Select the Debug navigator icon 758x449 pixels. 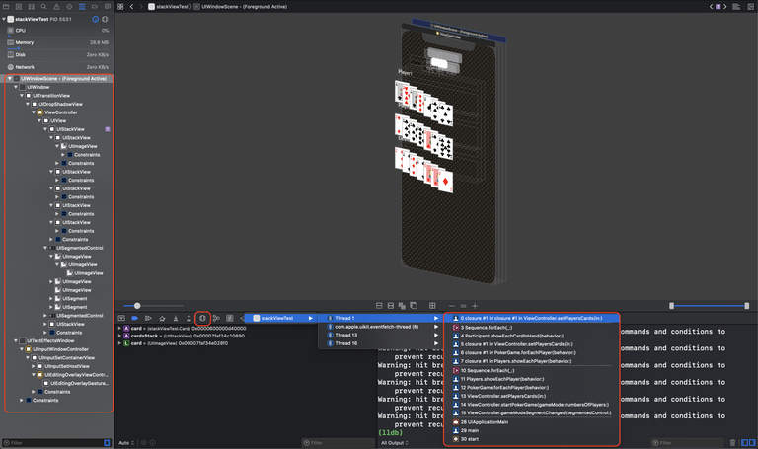[82, 7]
